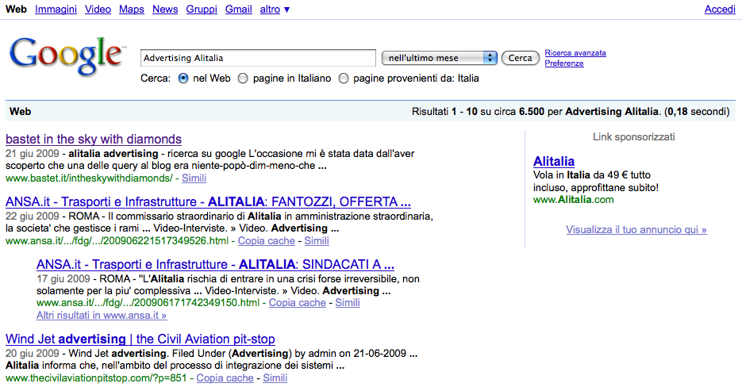Select 'pagine provenienti da: Italia' radio option

click(x=344, y=79)
